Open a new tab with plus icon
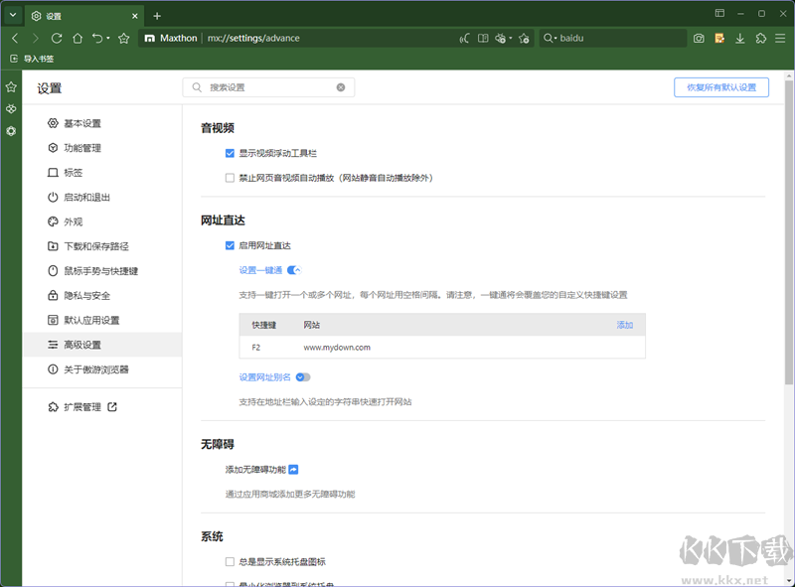795x587 pixels. click(x=157, y=16)
